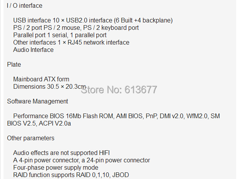Select the 4-pin power connector line
237x179 pixels.
(x=82, y=160)
